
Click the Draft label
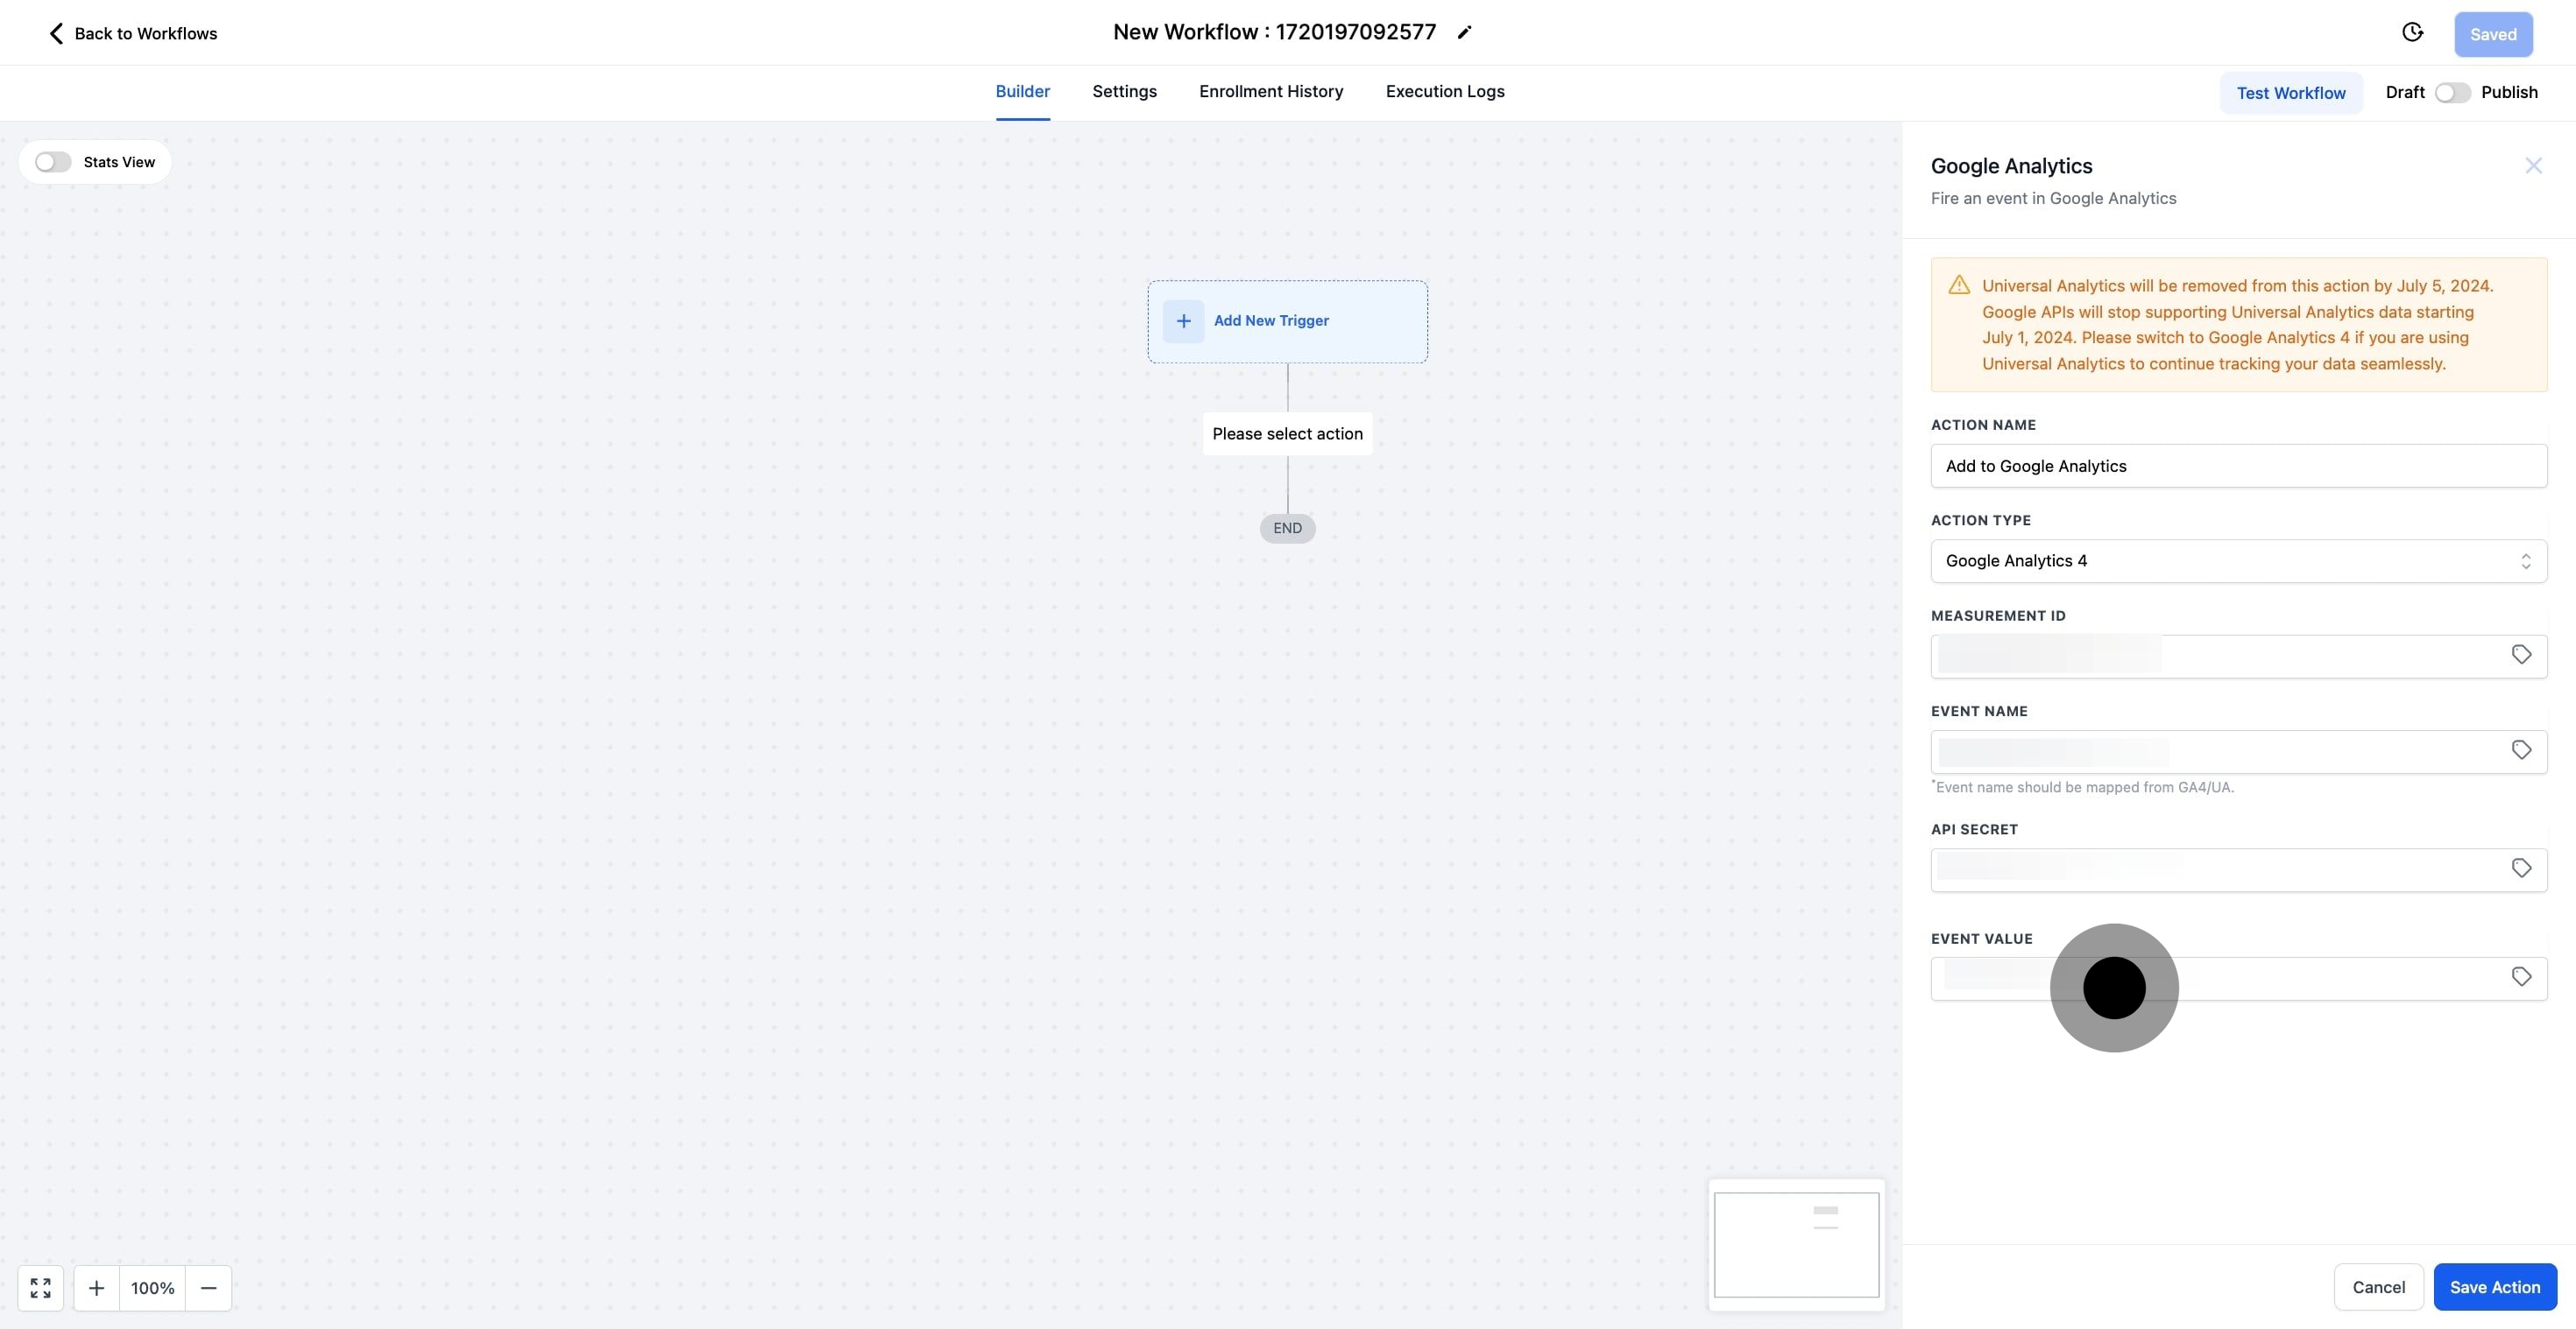pyautogui.click(x=2404, y=92)
